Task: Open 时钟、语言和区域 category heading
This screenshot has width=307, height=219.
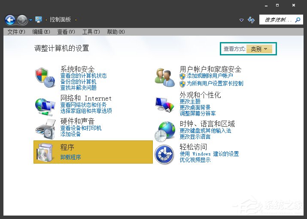Action: pos(207,124)
